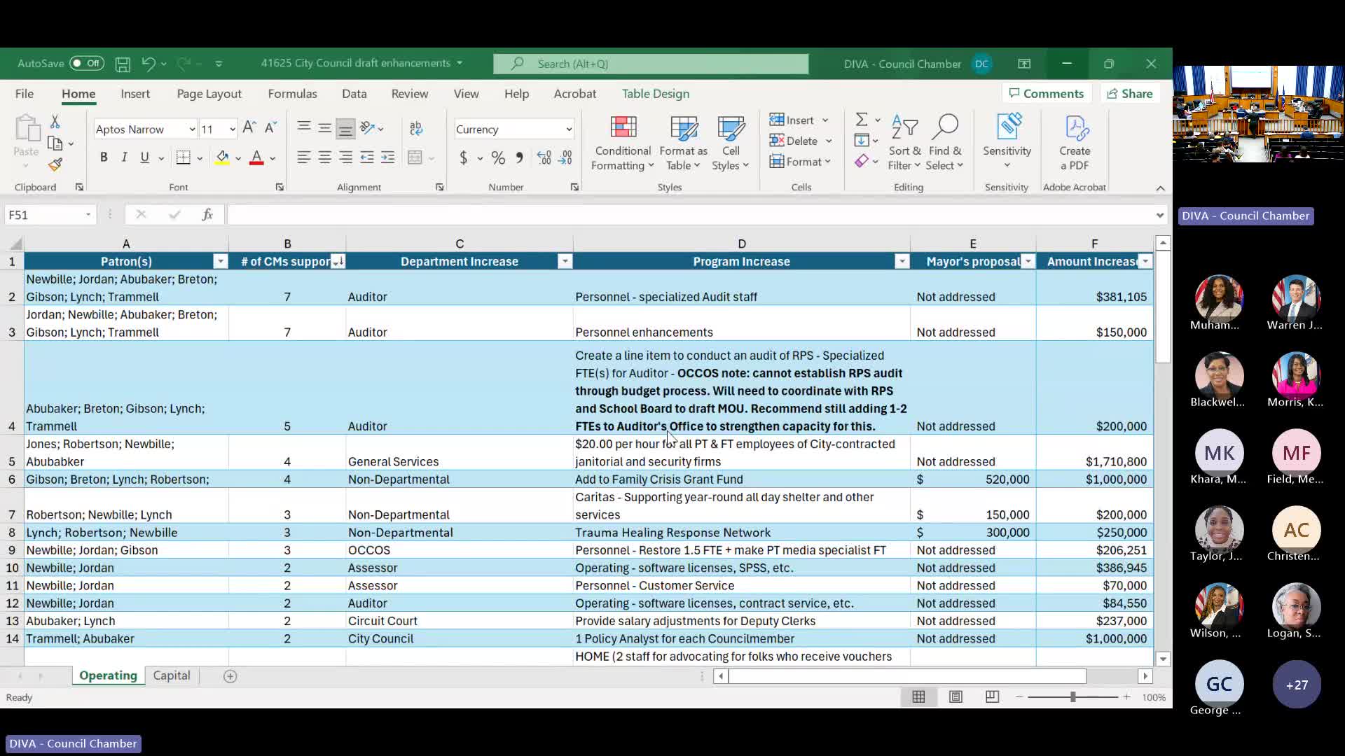1345x756 pixels.
Task: Click the Save icon in title bar
Action: (123, 64)
